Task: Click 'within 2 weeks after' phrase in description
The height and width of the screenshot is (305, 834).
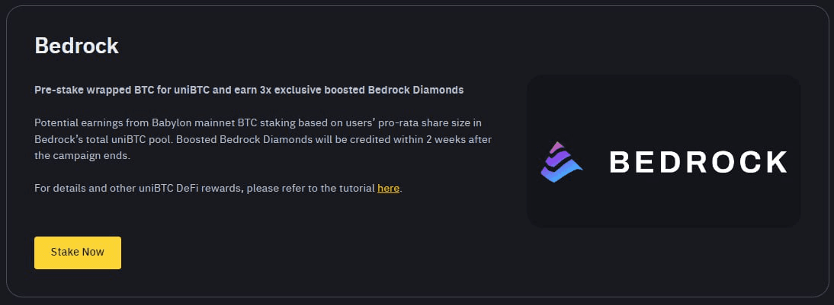Action: (449, 140)
